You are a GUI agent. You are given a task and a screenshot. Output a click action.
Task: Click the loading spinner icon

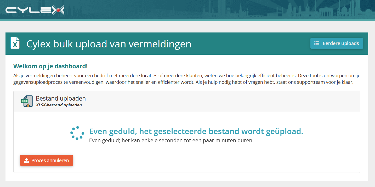[77, 133]
